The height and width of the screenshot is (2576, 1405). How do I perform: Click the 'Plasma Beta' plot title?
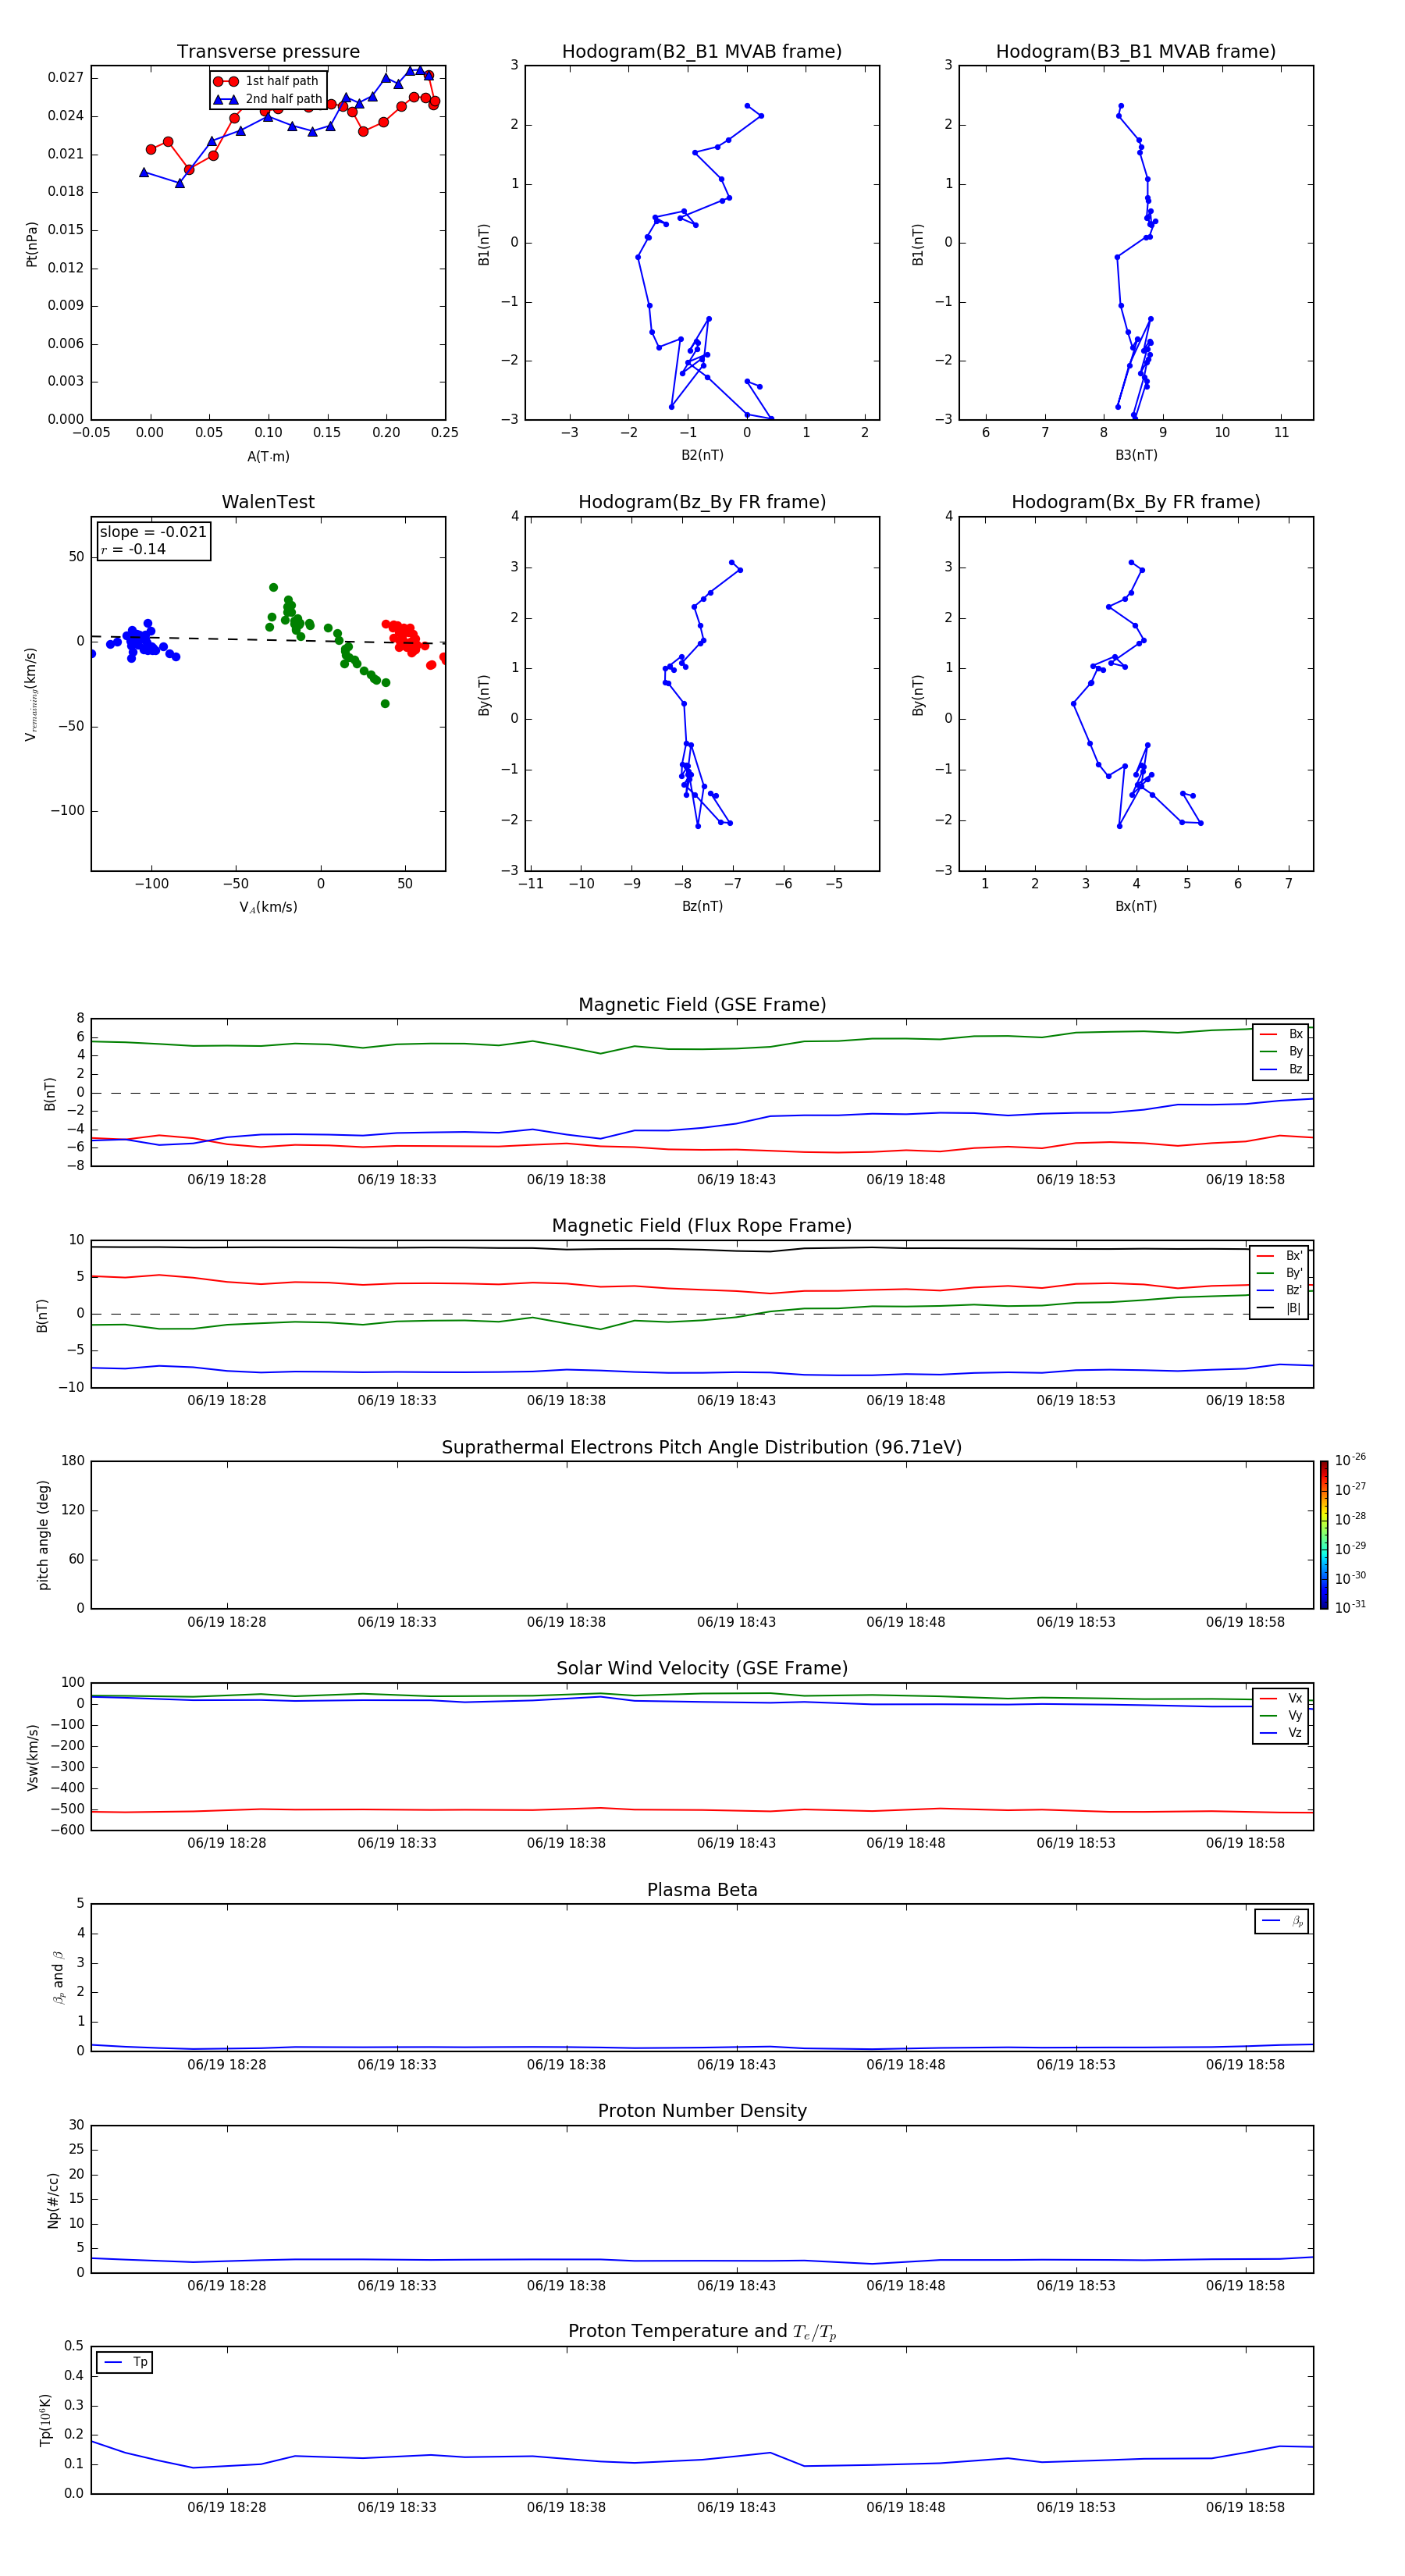click(x=702, y=1891)
